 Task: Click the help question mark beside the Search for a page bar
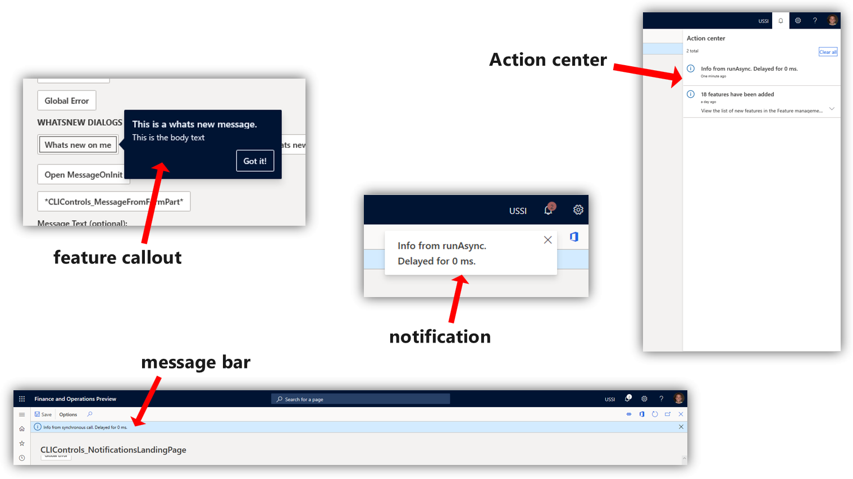[662, 399]
